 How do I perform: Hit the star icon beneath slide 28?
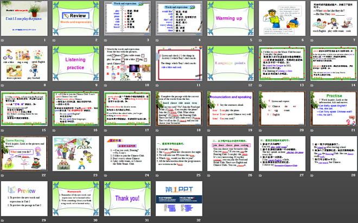click(x=312, y=175)
